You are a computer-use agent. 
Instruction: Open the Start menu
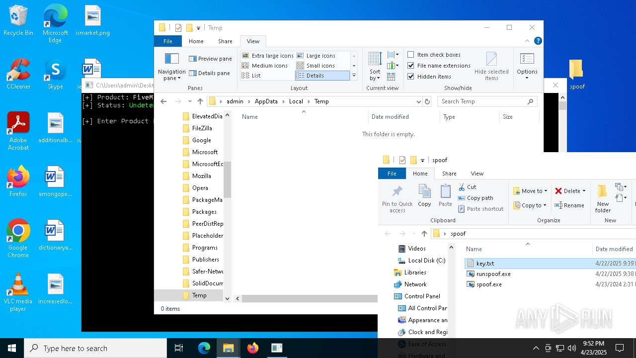[12, 348]
